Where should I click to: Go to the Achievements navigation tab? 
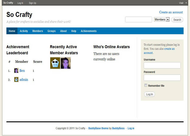(88, 31)
